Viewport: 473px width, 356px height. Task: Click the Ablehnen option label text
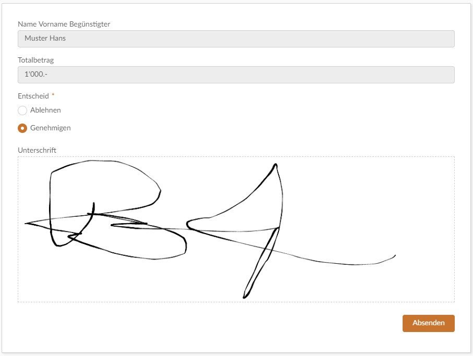[45, 110]
